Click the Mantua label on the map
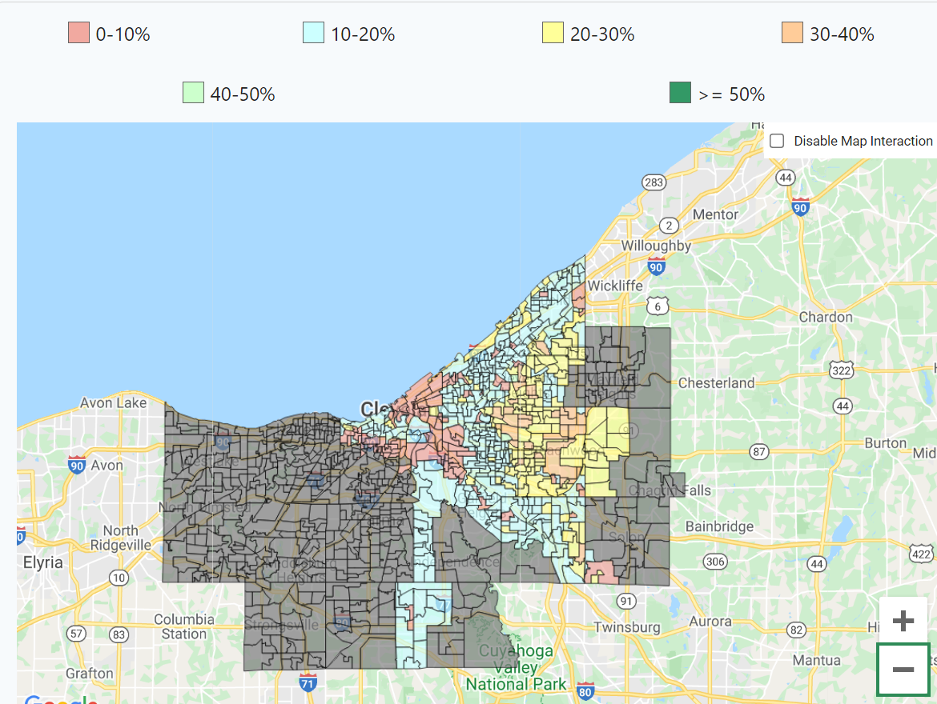 pos(816,661)
